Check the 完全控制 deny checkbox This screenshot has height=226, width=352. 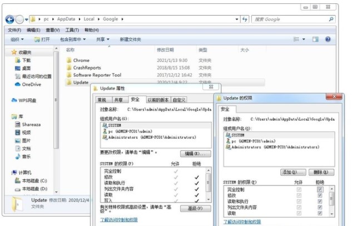pos(319,190)
